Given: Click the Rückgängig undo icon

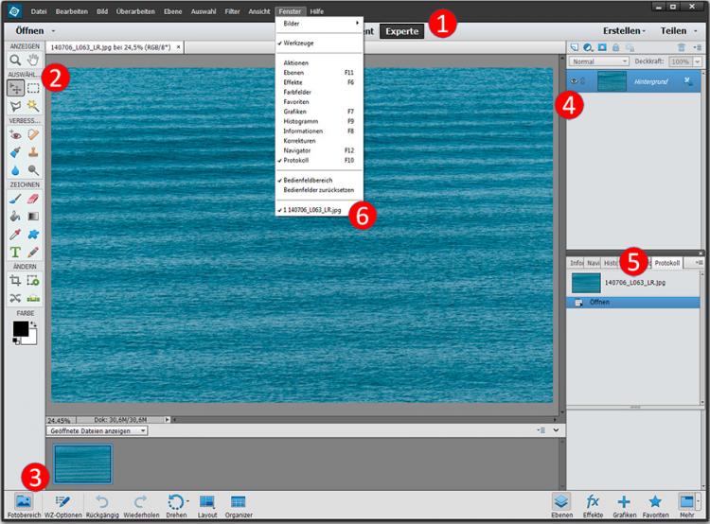Looking at the screenshot, I should 100,500.
